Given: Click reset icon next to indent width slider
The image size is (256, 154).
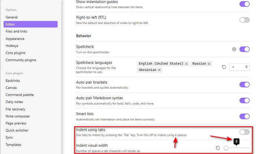Looking at the screenshot, I should point(218,148).
